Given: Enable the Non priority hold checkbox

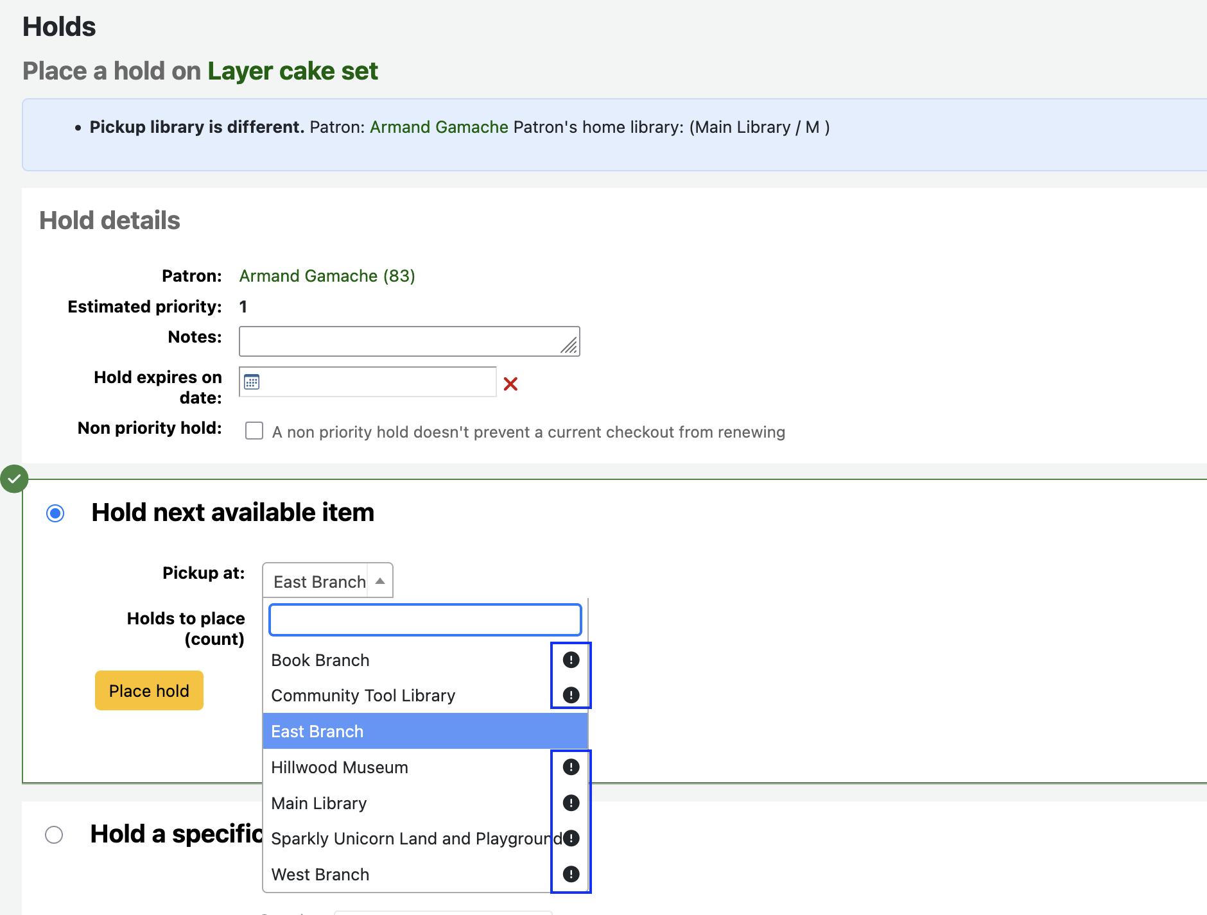Looking at the screenshot, I should click(x=254, y=431).
